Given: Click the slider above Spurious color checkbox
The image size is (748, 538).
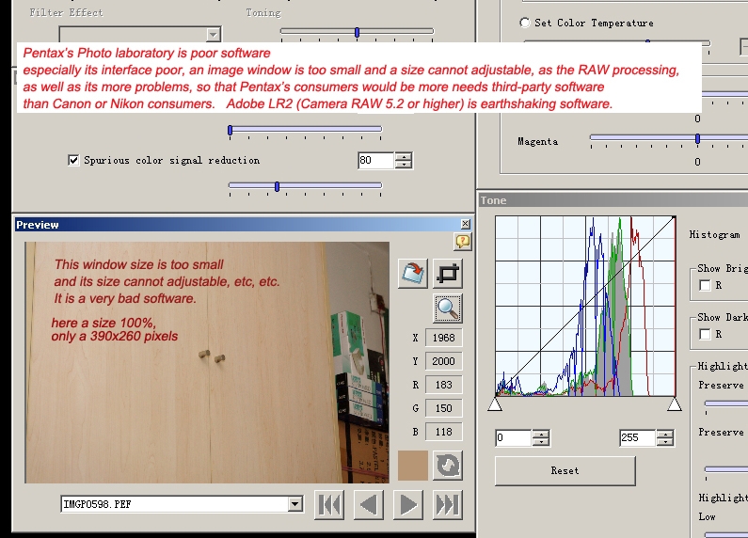Looking at the screenshot, I should click(x=305, y=130).
